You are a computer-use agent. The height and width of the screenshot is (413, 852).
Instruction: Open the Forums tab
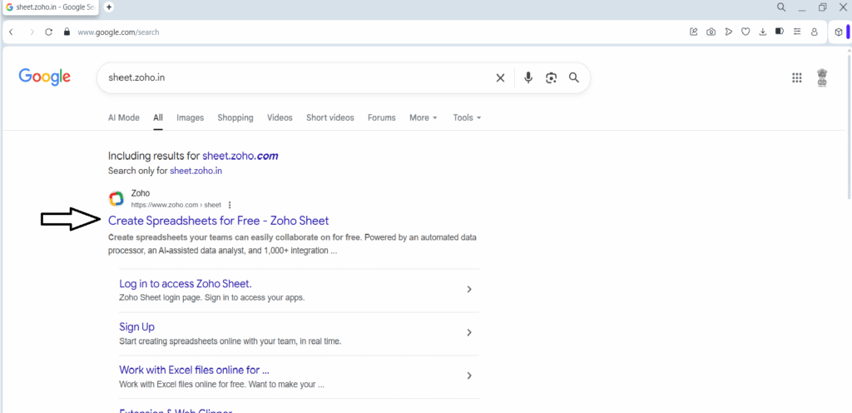(x=381, y=117)
